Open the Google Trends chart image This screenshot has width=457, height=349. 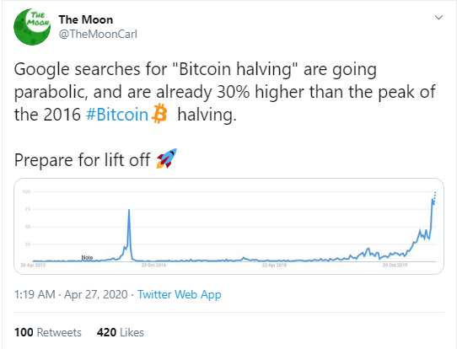pos(228,227)
